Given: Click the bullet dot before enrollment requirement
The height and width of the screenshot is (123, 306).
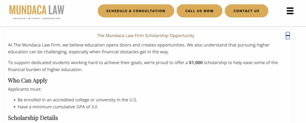Looking at the screenshot, I should [14, 100].
